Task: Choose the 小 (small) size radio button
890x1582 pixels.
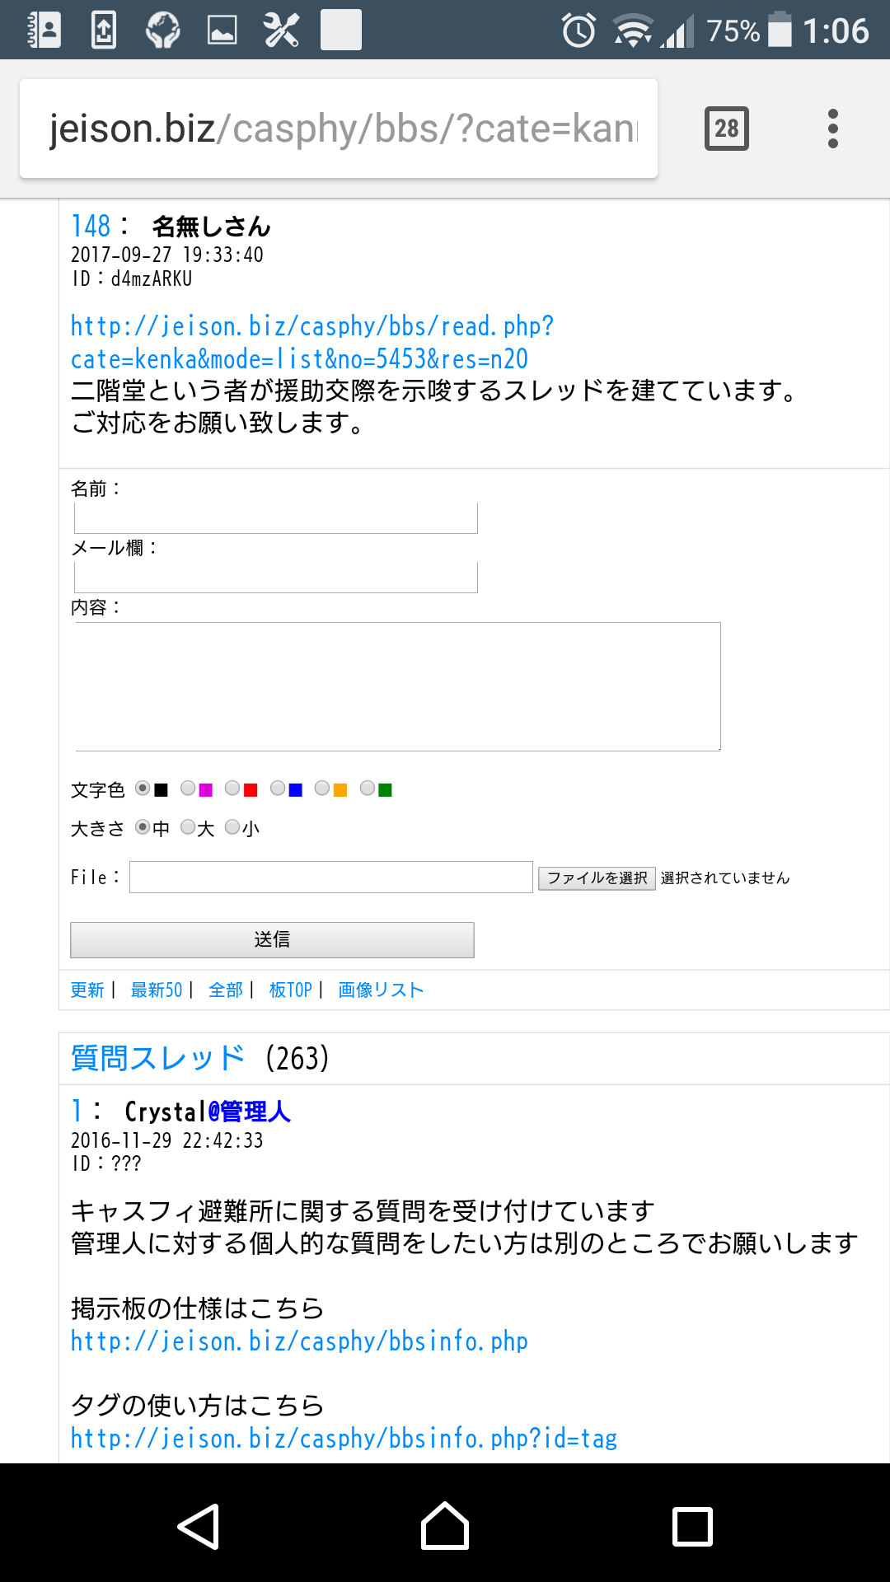Action: (x=232, y=826)
